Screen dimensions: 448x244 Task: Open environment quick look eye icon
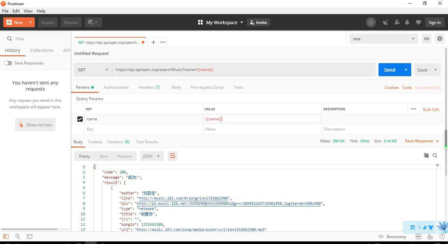pos(427,39)
